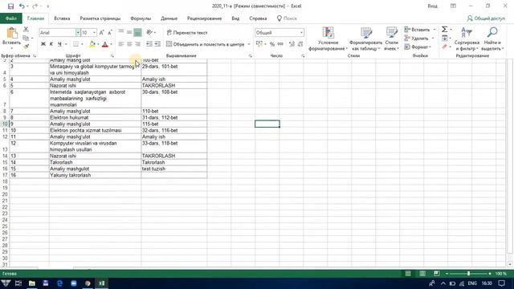514x289 pixels.
Task: Open the cell borders dropdown
Action: click(82, 44)
